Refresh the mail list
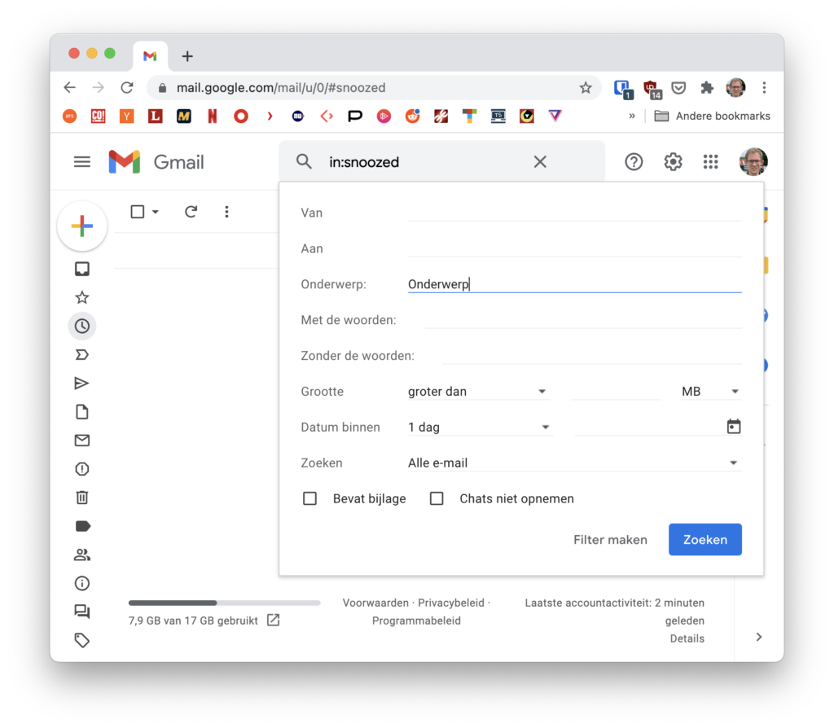 click(191, 212)
